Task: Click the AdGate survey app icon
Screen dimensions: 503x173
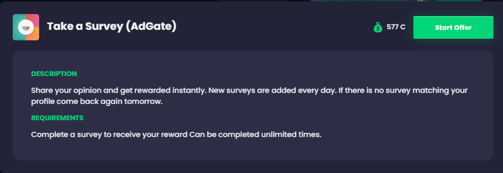Action: pyautogui.click(x=26, y=27)
